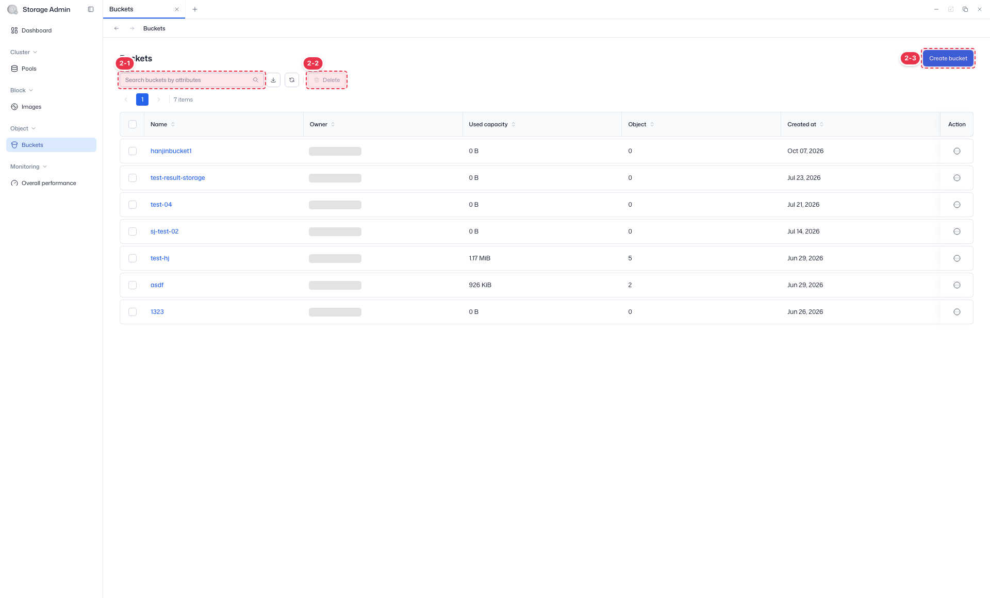
Task: Go back with the left arrow
Action: [117, 28]
